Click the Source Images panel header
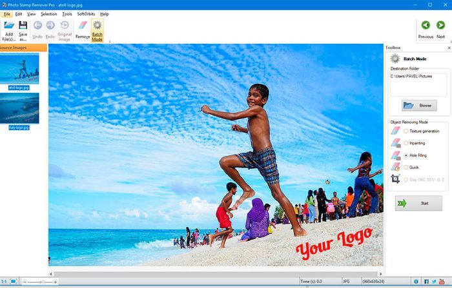This screenshot has width=452, height=288. [x=23, y=48]
